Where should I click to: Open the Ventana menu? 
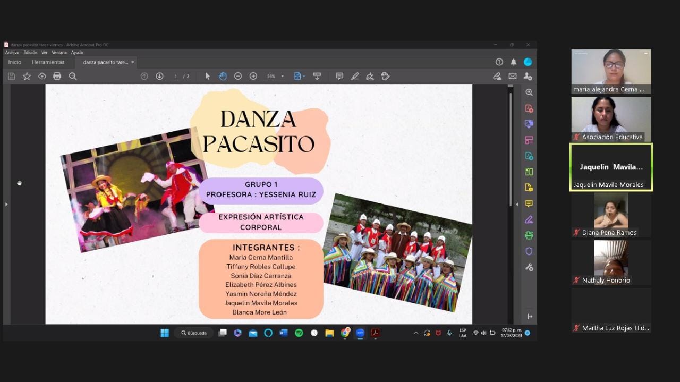59,52
